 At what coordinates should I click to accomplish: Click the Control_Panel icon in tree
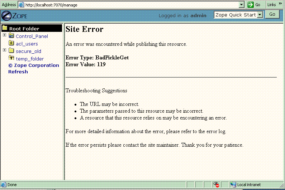click(11, 36)
